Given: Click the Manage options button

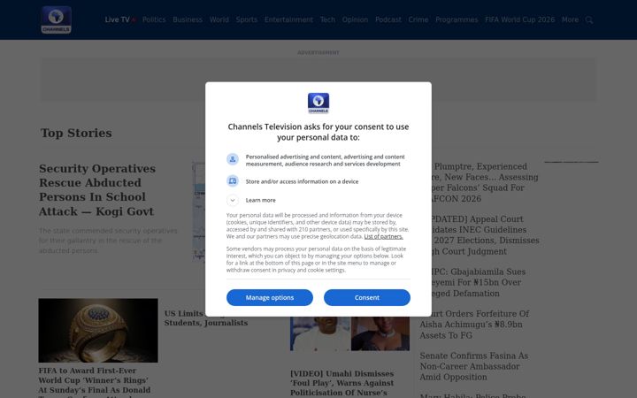Looking at the screenshot, I should coord(269,297).
